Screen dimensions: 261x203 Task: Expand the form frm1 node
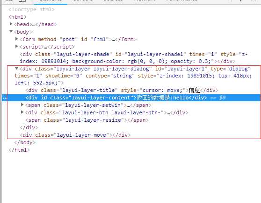pos(16,39)
